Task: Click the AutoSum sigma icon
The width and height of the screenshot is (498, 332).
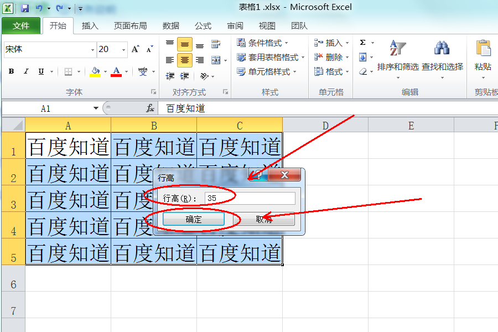Action: 362,43
